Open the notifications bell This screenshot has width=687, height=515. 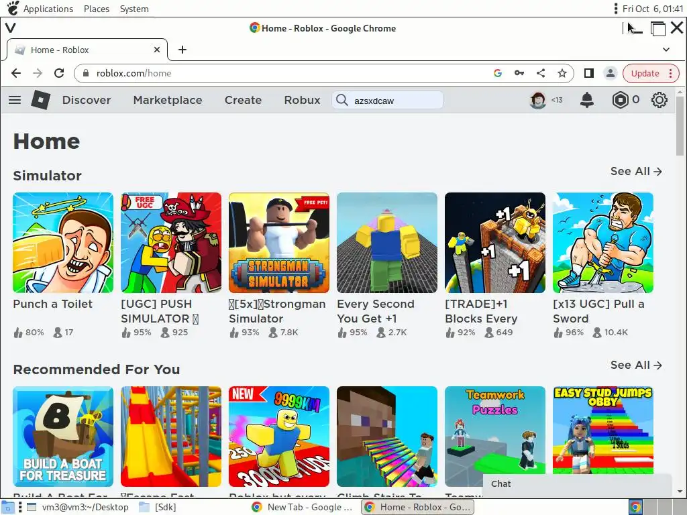[x=586, y=101]
